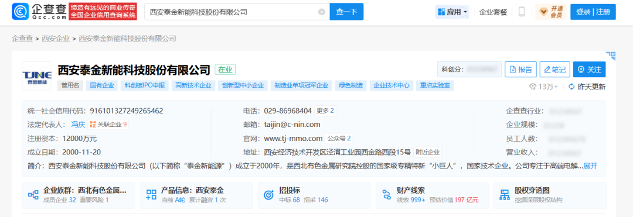Click 登录 | 注册 button

coord(593,12)
